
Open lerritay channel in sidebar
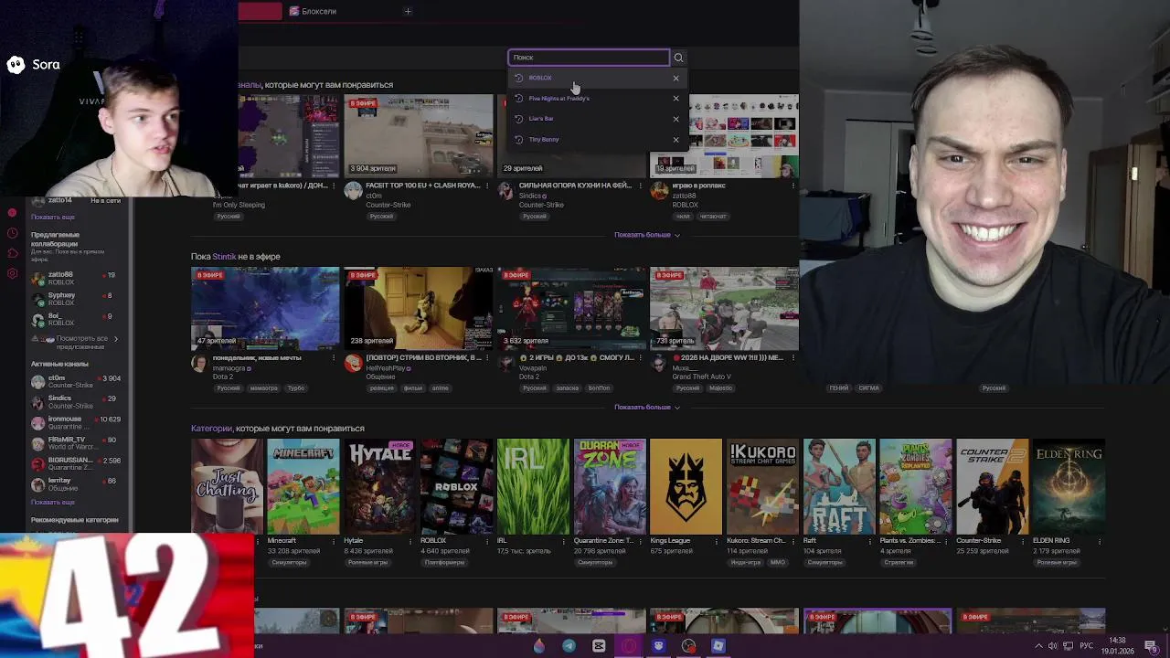coord(75,484)
